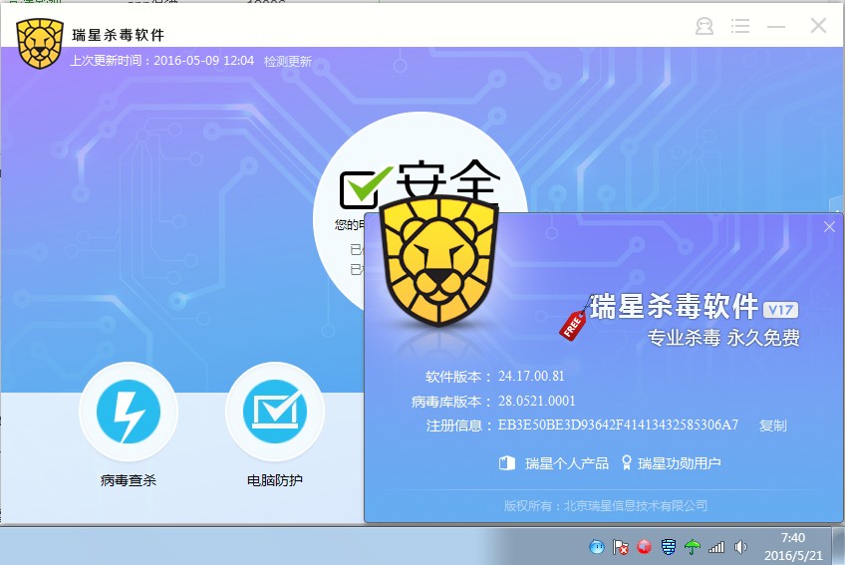Click the V17 version badge
This screenshot has height=565, width=845.
(781, 310)
